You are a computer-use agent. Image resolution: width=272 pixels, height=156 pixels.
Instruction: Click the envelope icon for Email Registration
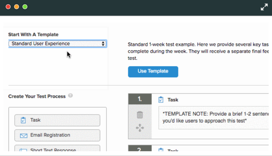click(x=24, y=136)
